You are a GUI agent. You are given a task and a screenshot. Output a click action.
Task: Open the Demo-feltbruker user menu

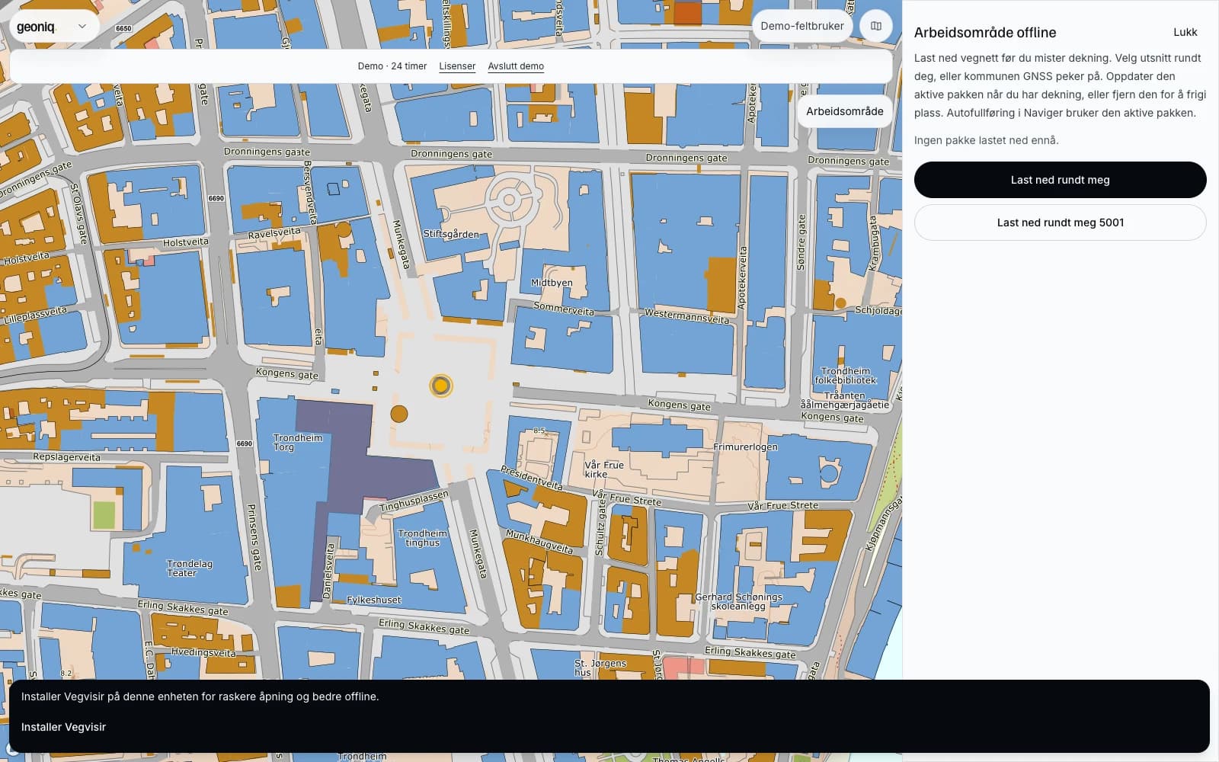[802, 26]
